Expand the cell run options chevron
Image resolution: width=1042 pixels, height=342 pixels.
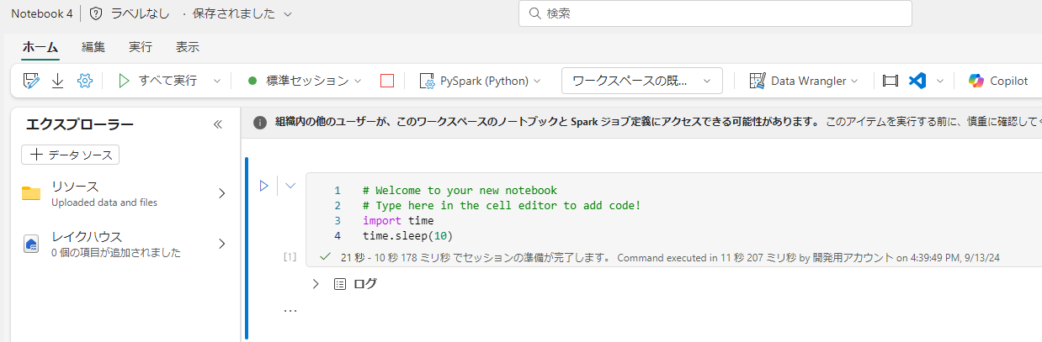(291, 186)
